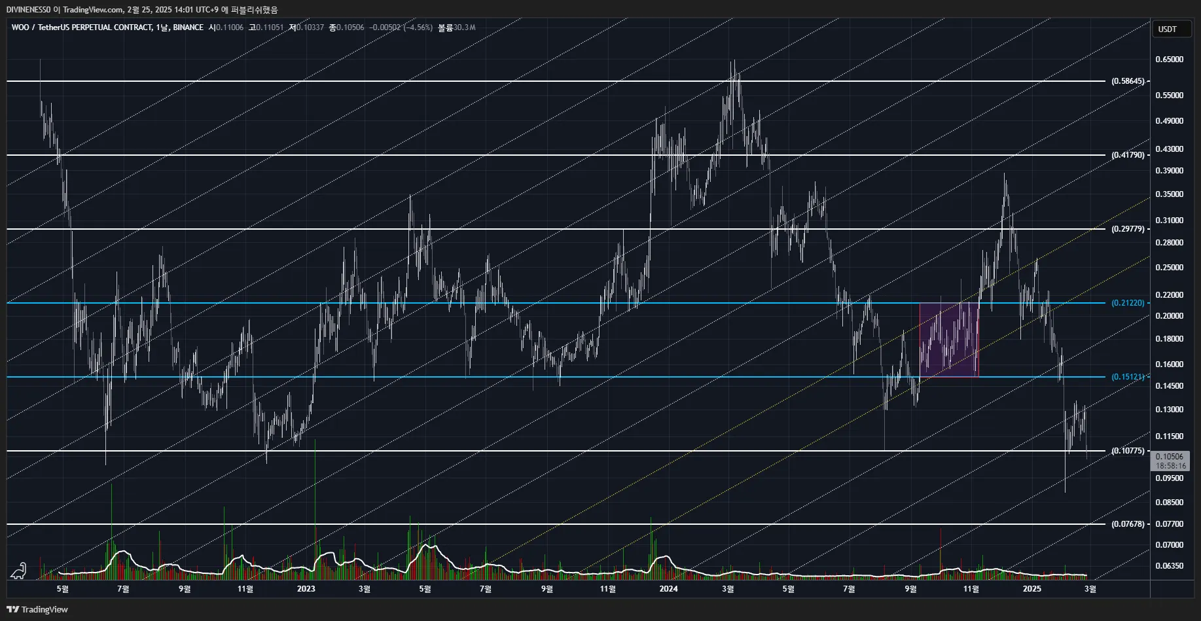
Task: Click the dinosaur icon above the time axis
Action: [x=18, y=571]
